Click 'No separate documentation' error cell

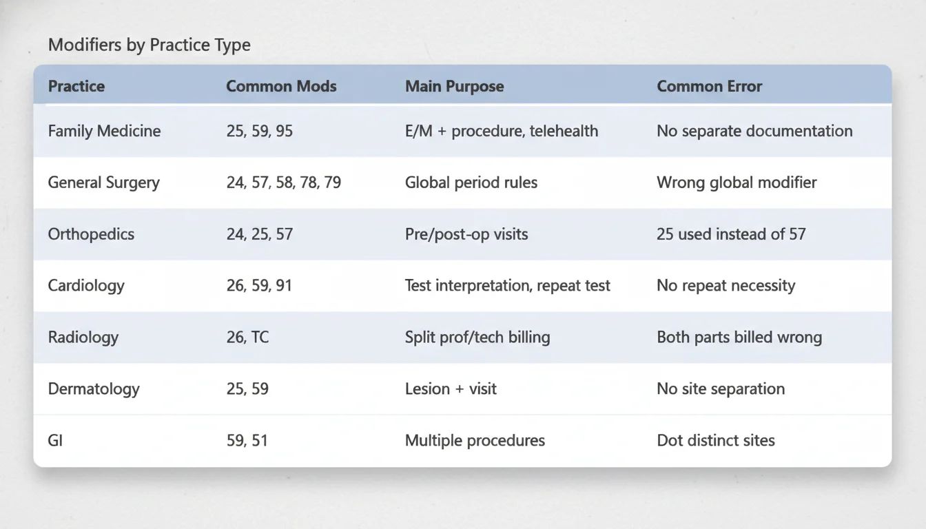click(754, 131)
